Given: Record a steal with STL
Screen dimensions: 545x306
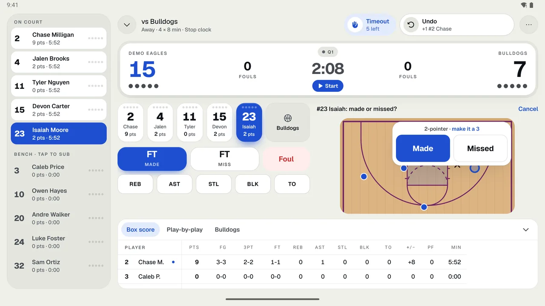Looking at the screenshot, I should (214, 184).
